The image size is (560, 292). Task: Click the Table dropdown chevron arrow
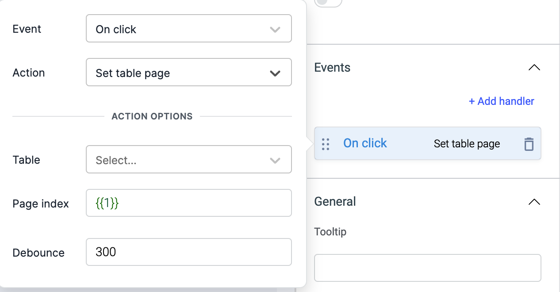tap(275, 161)
